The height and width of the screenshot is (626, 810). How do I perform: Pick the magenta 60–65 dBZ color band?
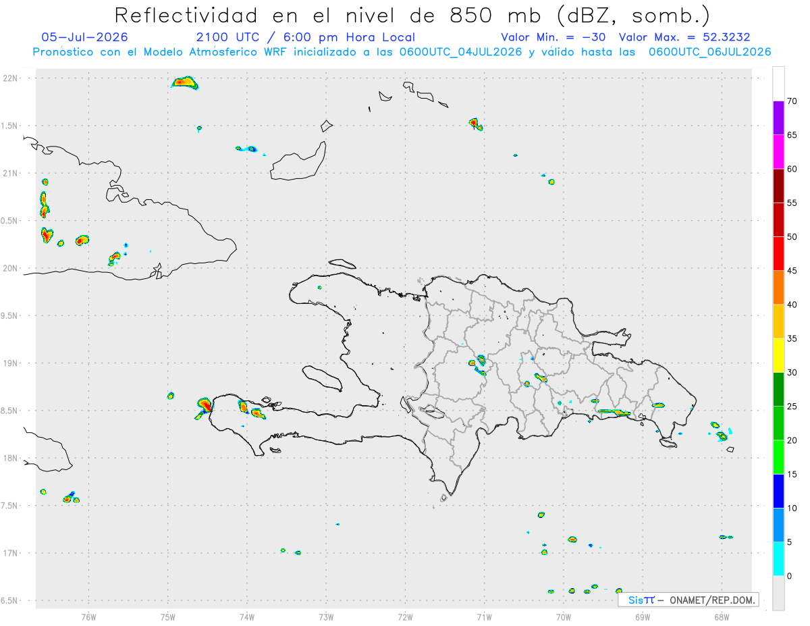click(x=778, y=152)
